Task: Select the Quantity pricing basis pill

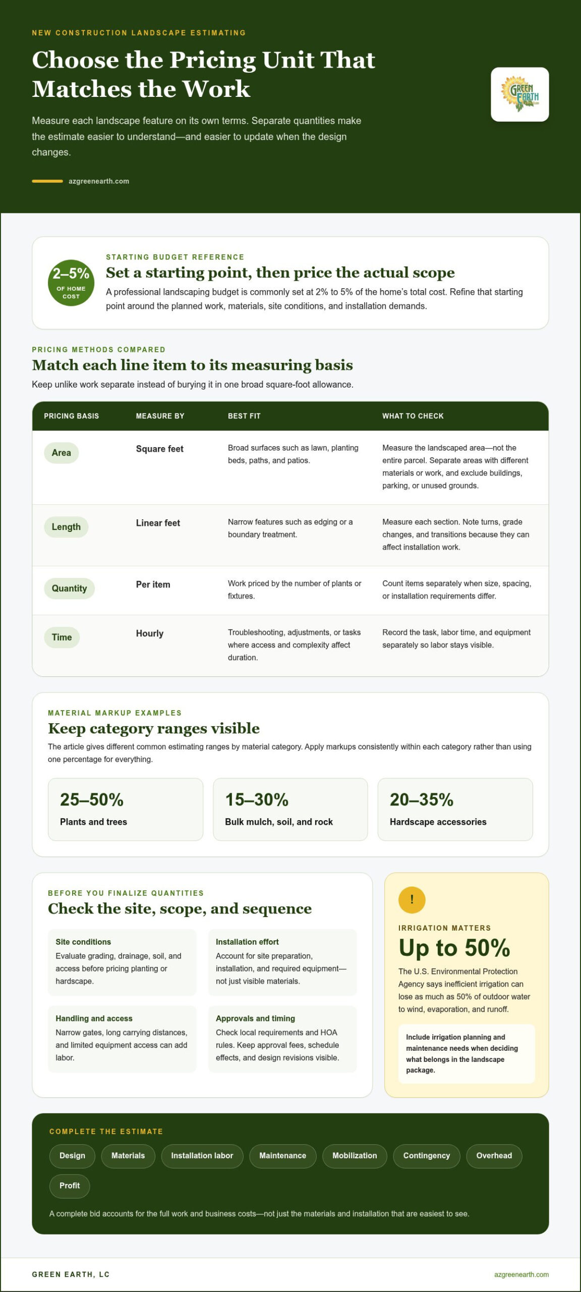Action: point(69,588)
